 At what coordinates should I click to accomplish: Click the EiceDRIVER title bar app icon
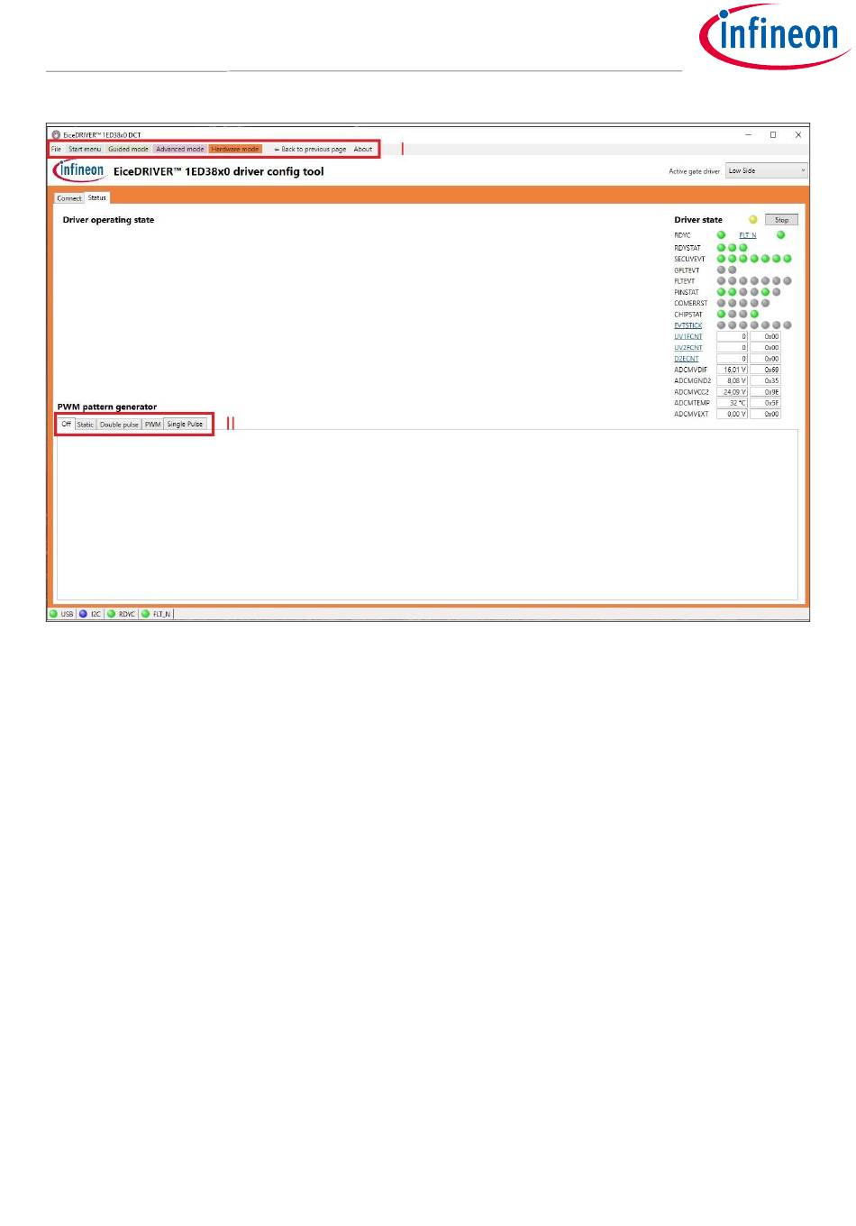tap(56, 135)
